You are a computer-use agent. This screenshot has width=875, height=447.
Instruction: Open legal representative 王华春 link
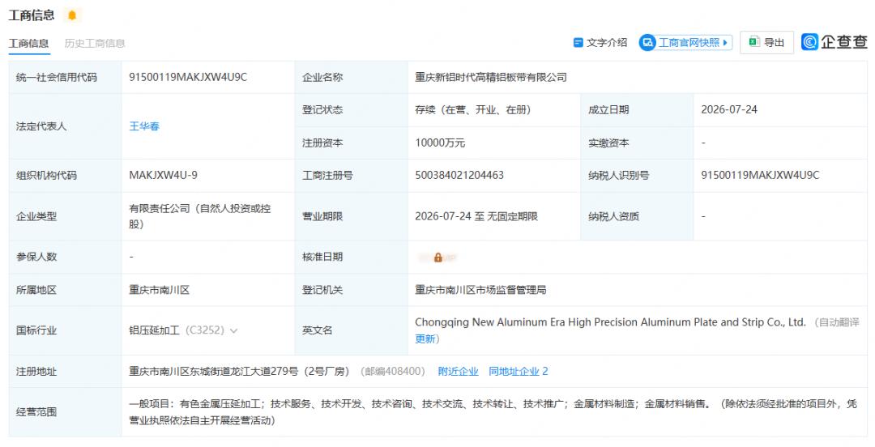pos(144,126)
